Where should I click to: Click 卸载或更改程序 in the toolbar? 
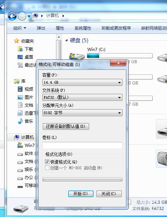tap(116, 28)
